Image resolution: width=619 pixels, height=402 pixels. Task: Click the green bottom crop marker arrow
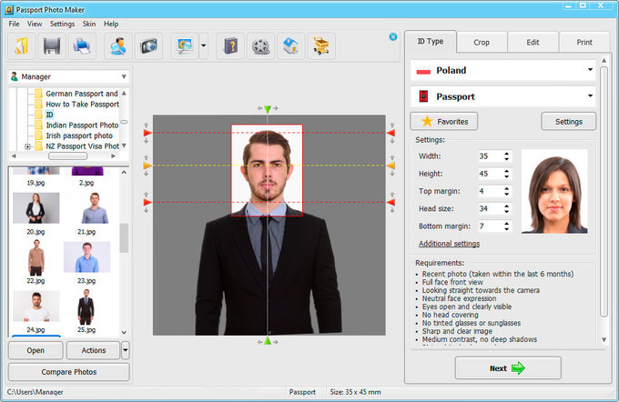pyautogui.click(x=268, y=340)
